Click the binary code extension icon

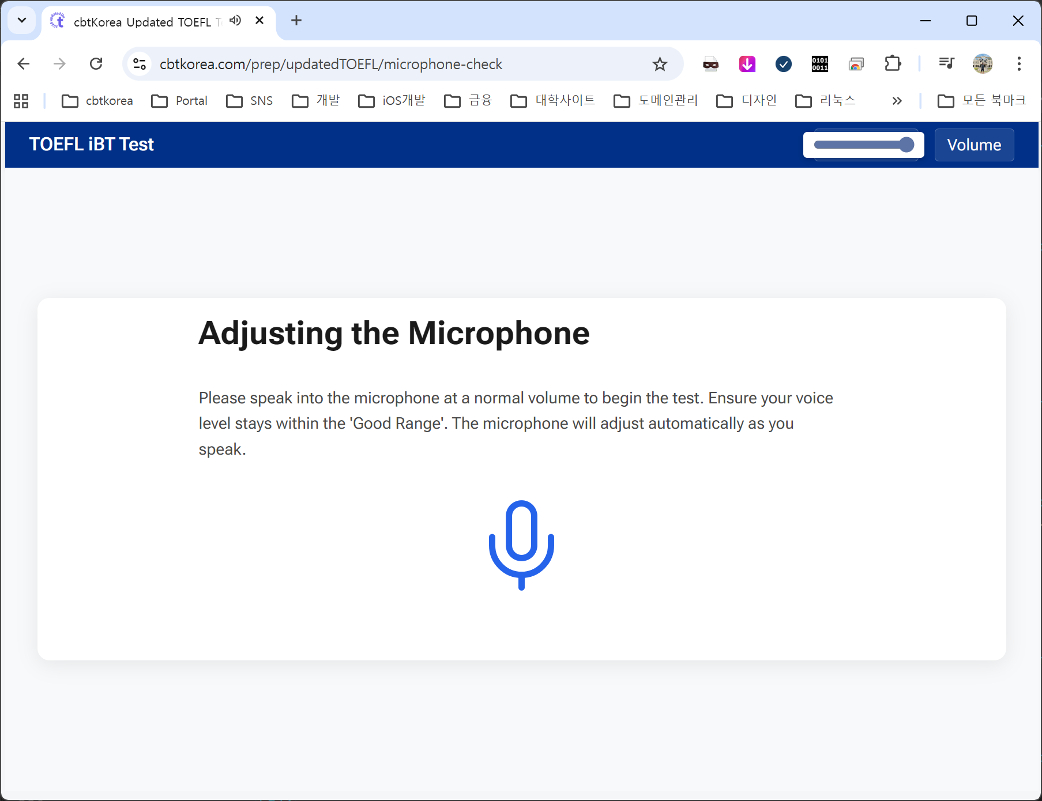[x=819, y=64]
